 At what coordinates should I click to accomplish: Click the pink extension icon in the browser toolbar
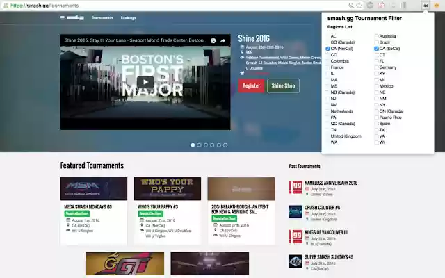click(x=381, y=6)
